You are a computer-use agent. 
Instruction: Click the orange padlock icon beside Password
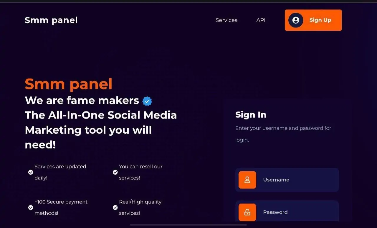point(247,212)
